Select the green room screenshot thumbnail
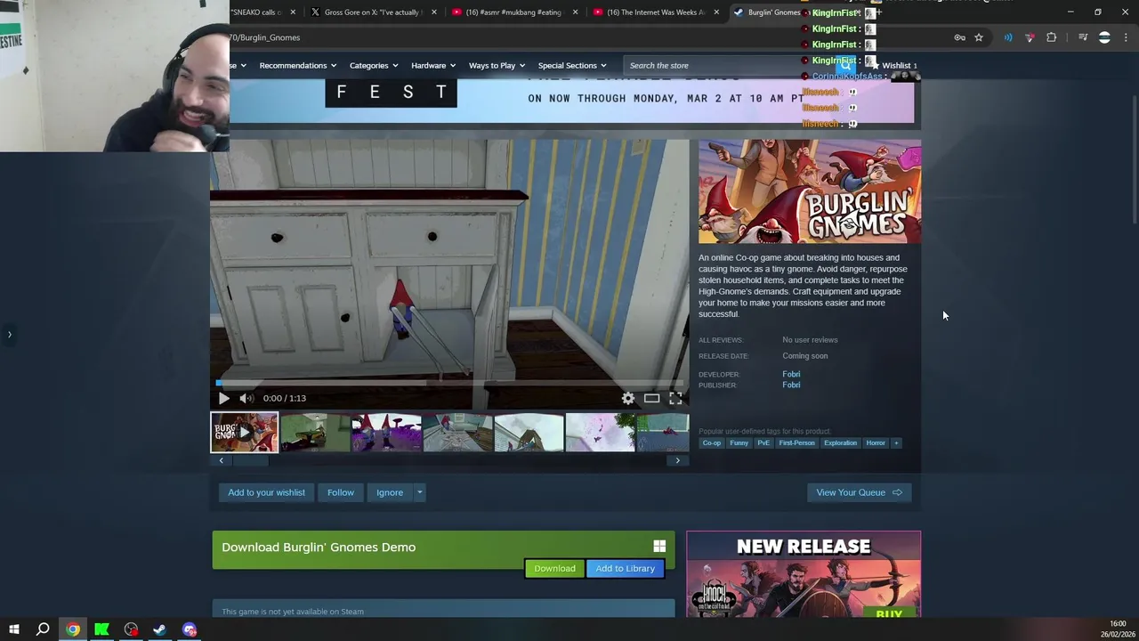This screenshot has width=1139, height=641. (x=315, y=432)
